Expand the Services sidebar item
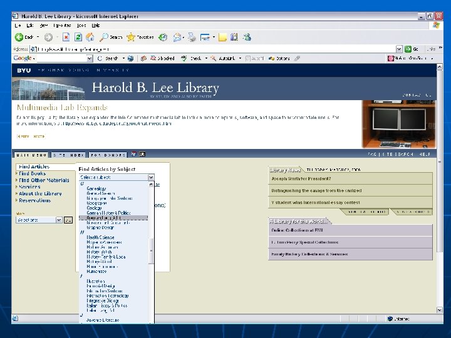The height and width of the screenshot is (338, 451). 29,187
